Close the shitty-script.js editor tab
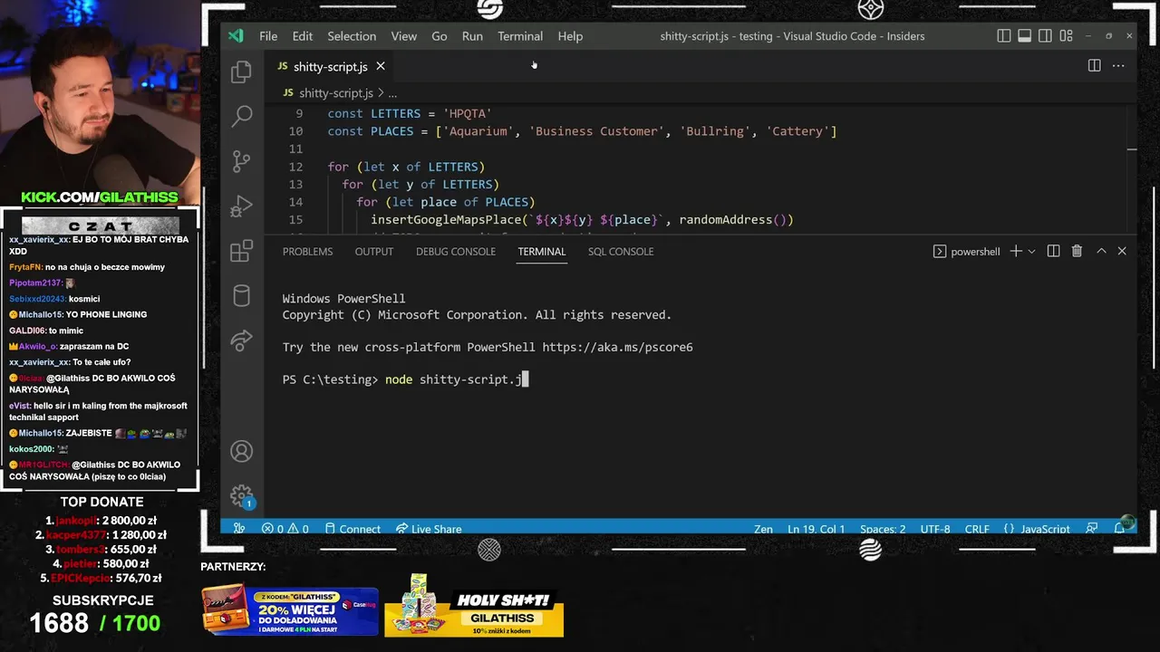This screenshot has height=652, width=1160. pyautogui.click(x=381, y=66)
